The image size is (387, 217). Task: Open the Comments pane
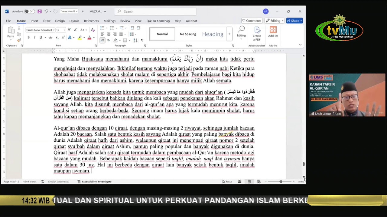tap(252, 21)
